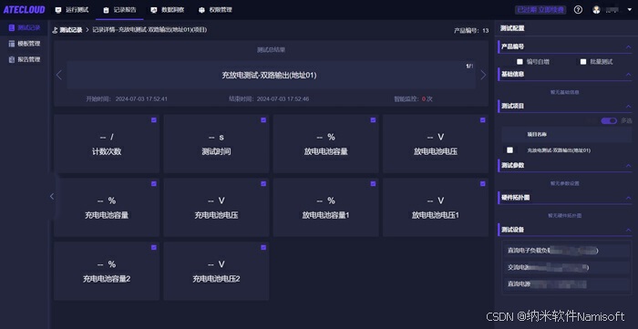Collapse the 硬件拓扑图 section
Viewport: 638px width, 329px height.
(x=628, y=197)
